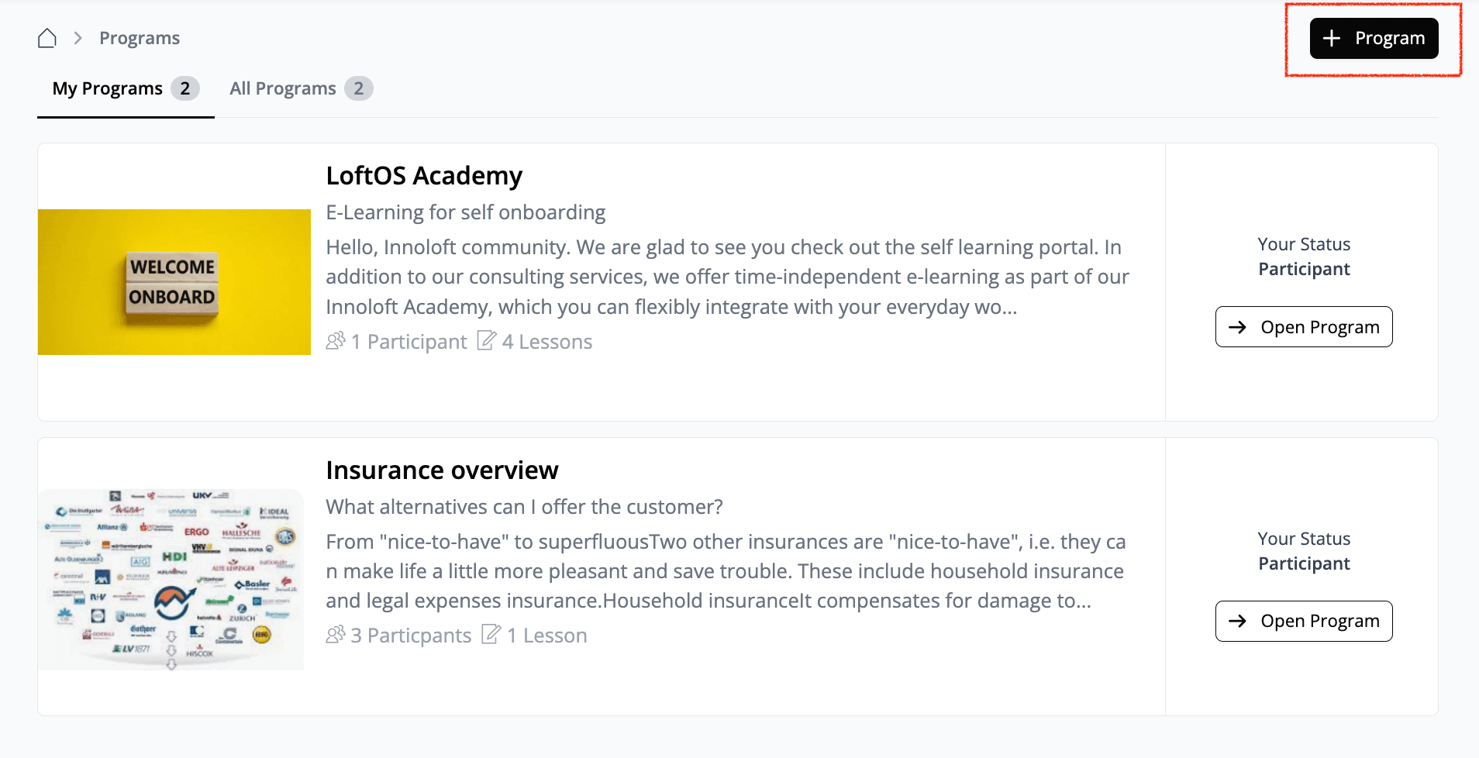Click arrow icon on Insurance Open Program
The height and width of the screenshot is (758, 1479).
1238,621
